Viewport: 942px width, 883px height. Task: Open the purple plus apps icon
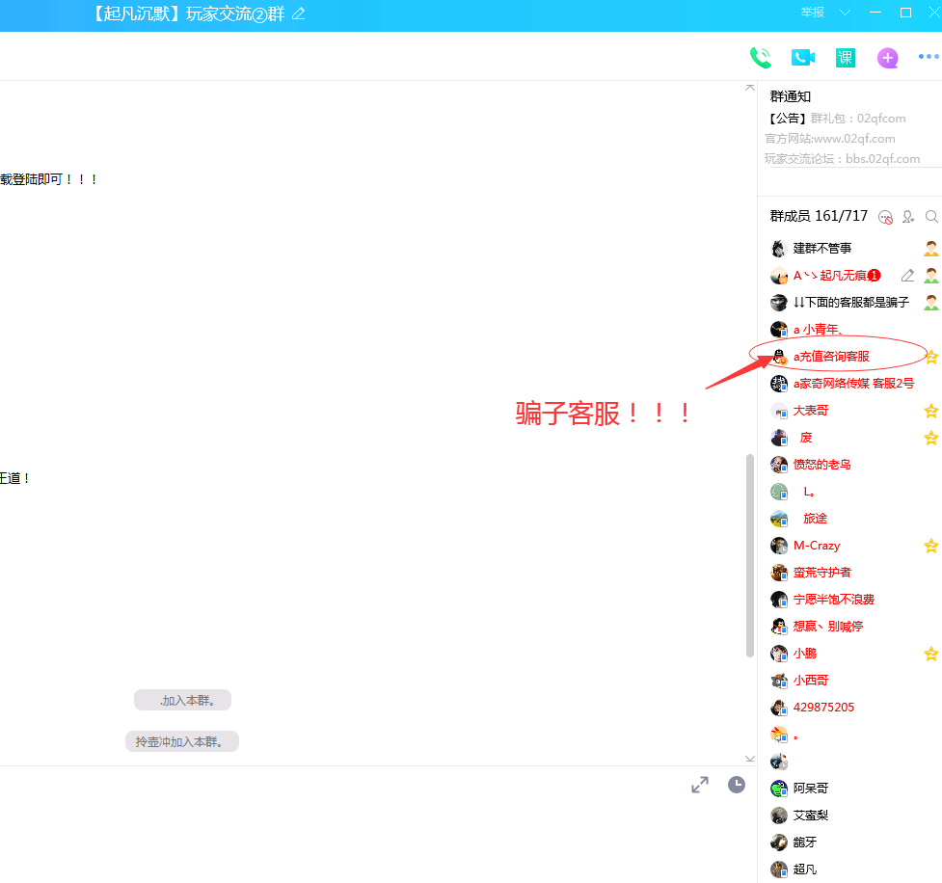pos(887,58)
